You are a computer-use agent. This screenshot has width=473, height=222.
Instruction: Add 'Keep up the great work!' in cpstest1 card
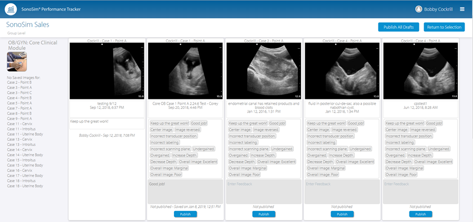[x=405, y=124]
